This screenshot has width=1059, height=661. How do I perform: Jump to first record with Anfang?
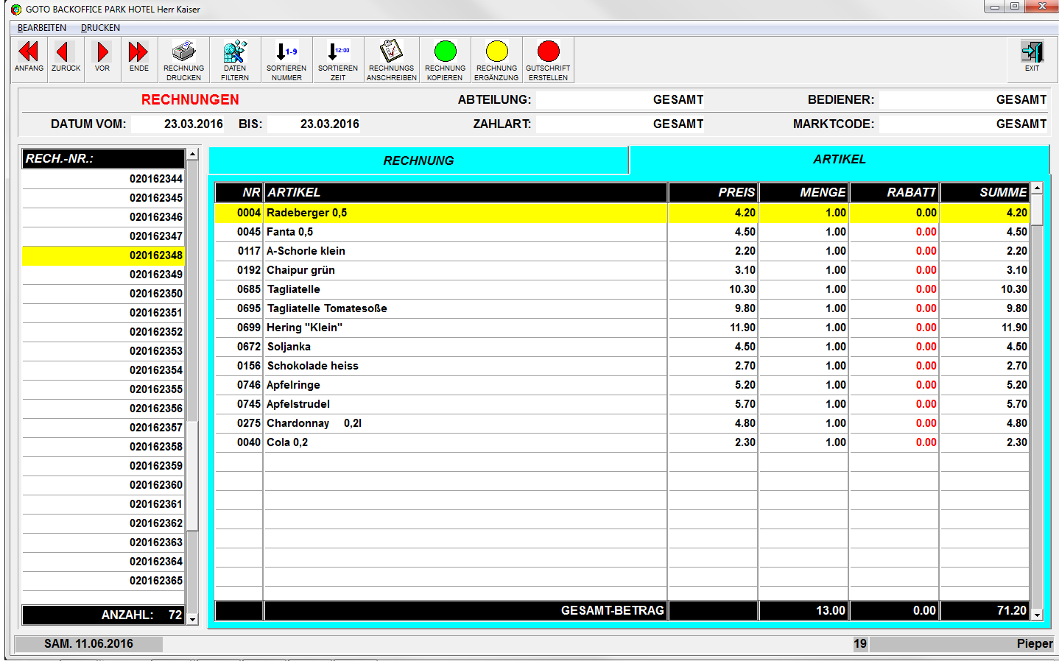pos(29,58)
